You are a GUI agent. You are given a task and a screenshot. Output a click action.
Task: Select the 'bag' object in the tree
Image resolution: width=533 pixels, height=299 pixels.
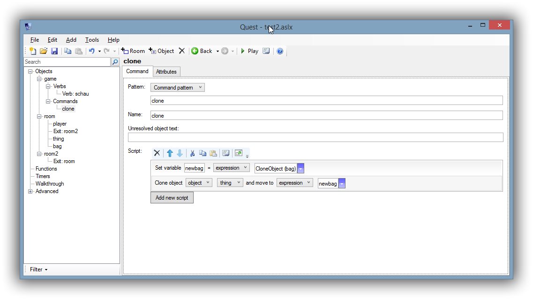pos(57,146)
